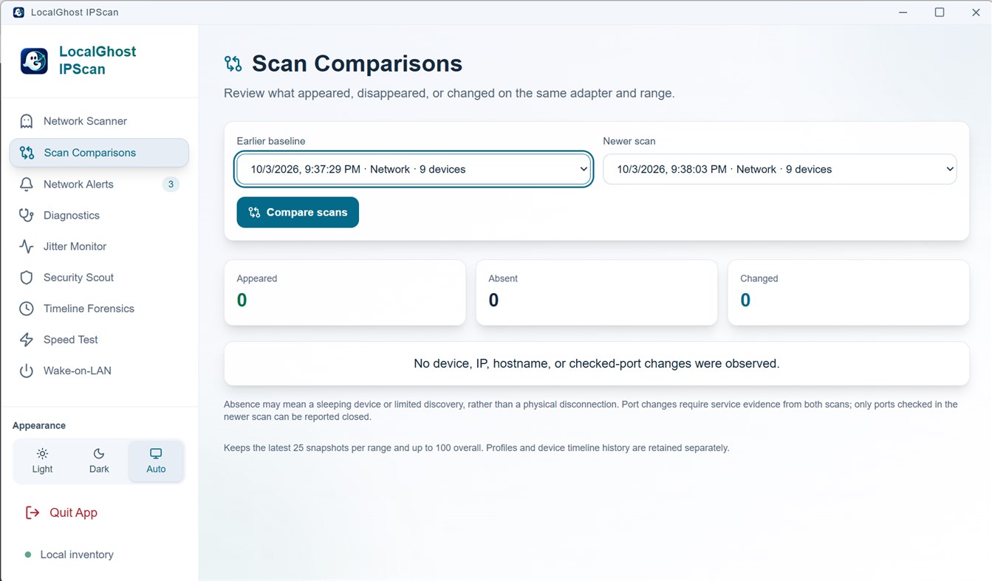
Task: Click the LocalGhost ghost logo in sidebar
Action: [34, 61]
